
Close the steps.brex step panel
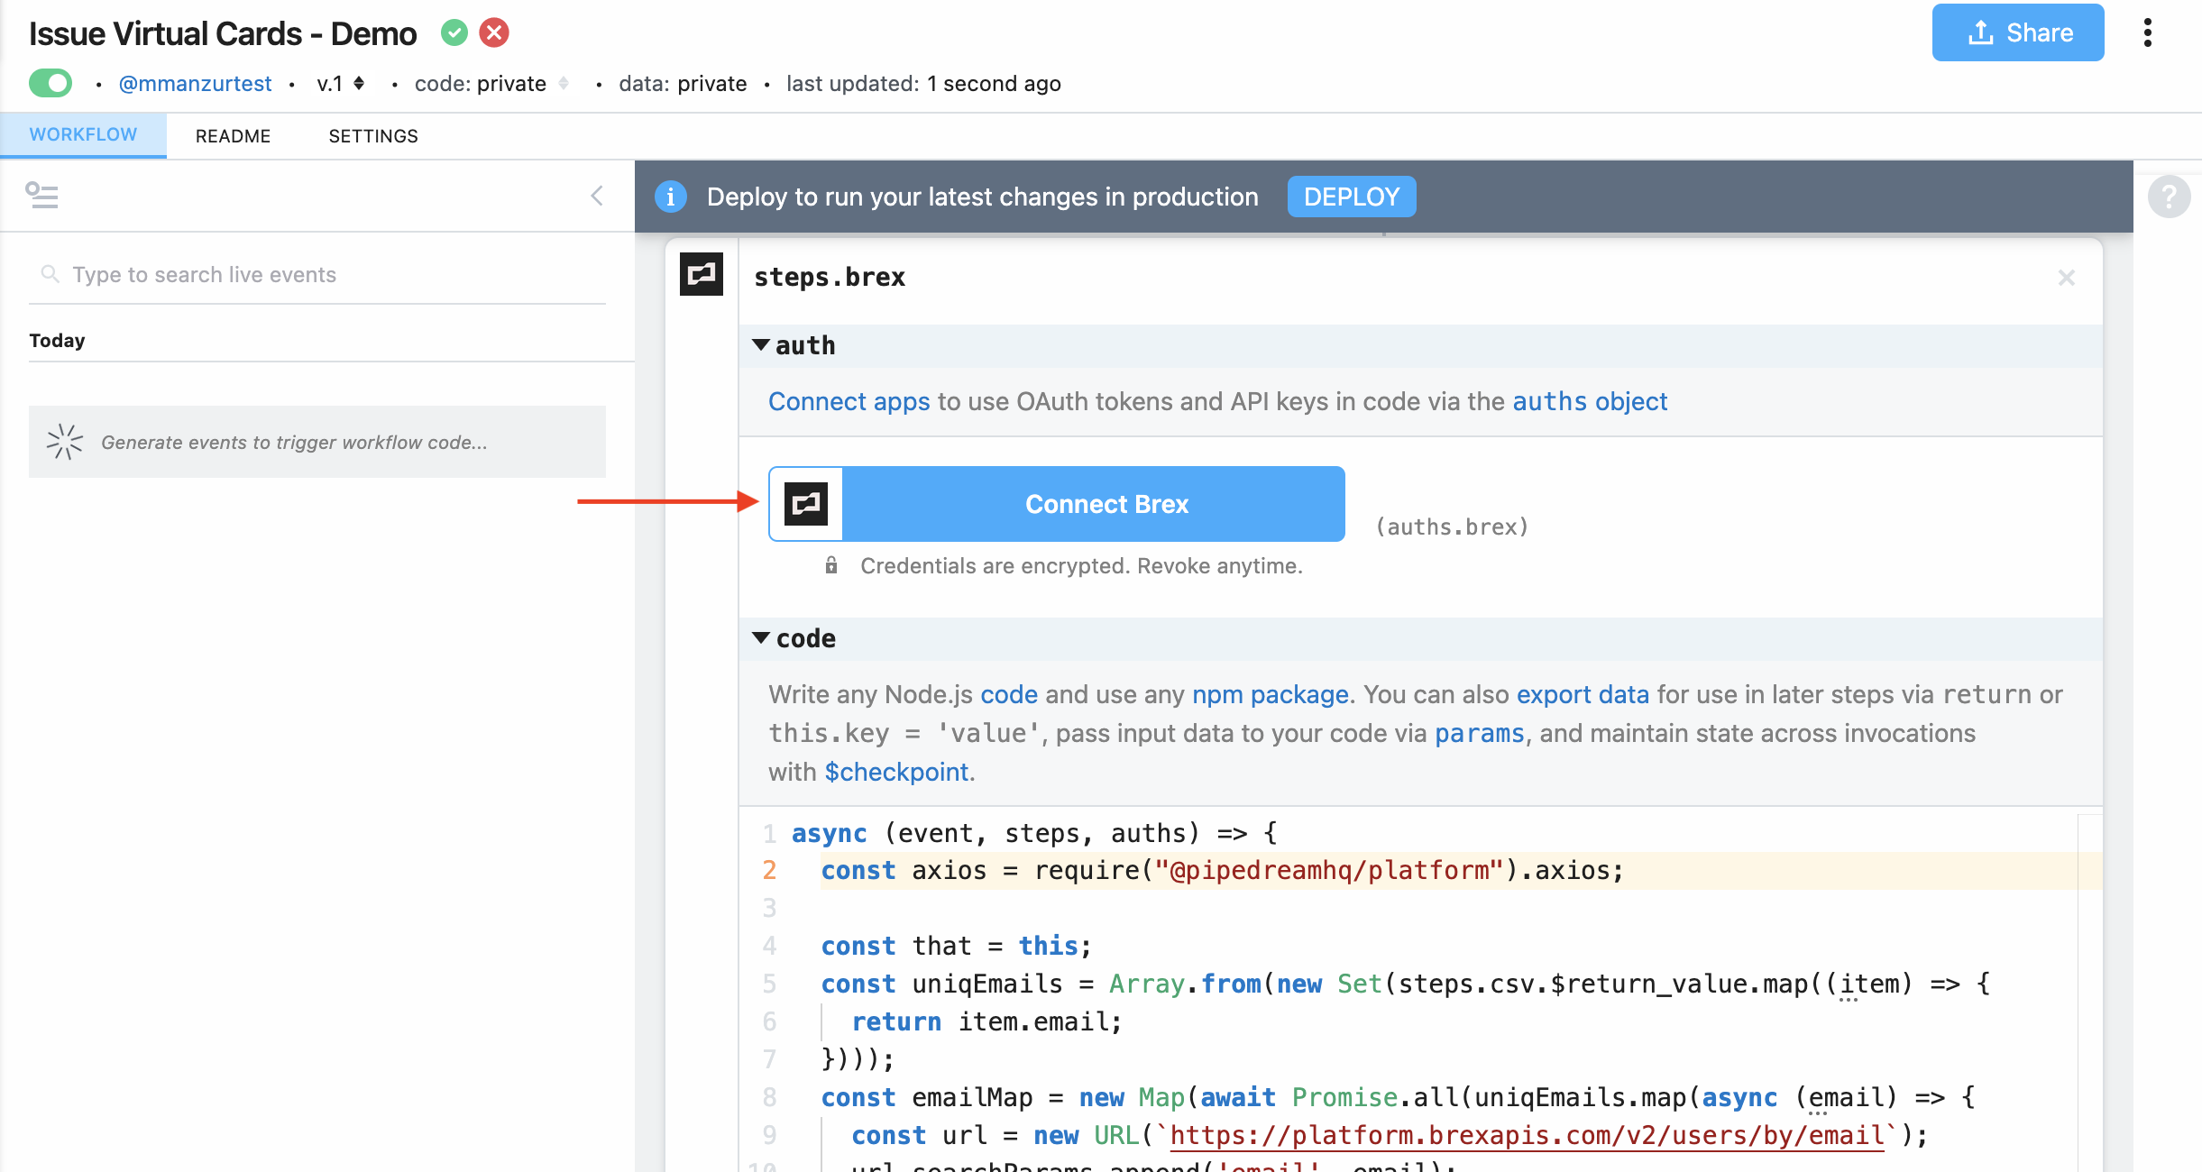2066,278
